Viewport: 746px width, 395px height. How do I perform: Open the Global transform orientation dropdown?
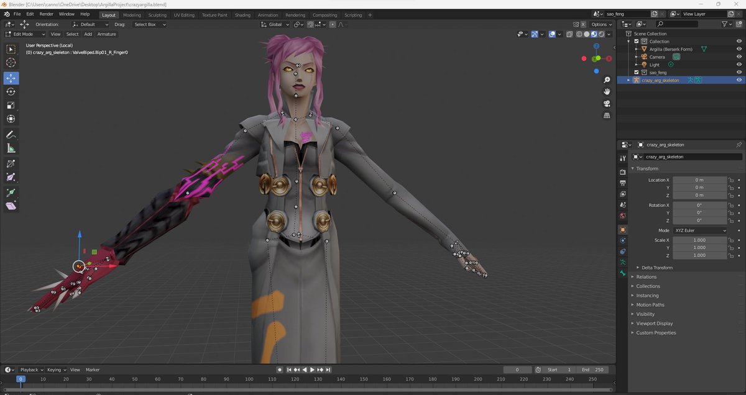tap(275, 24)
